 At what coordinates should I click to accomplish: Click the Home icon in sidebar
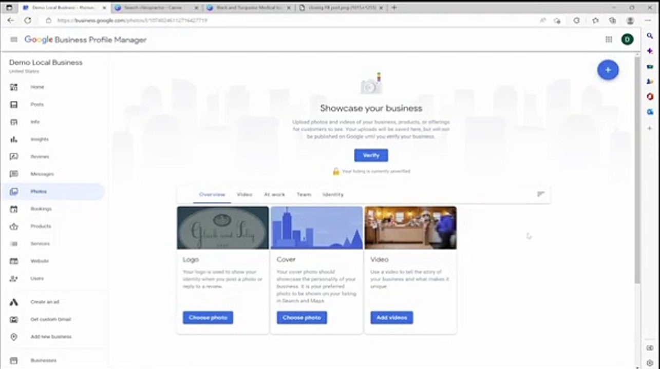[14, 87]
